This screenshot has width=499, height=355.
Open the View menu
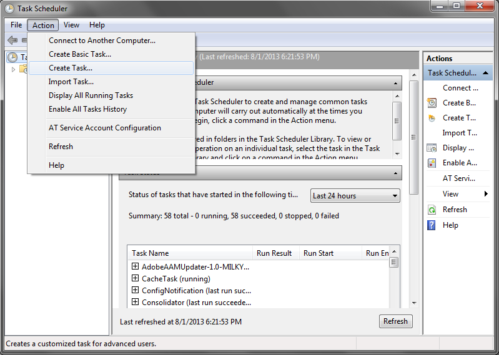coord(71,25)
